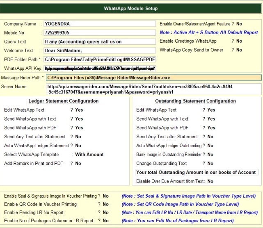The height and width of the screenshot is (228, 263).
Task: Click the 'Select WhatsApp Template' label
Action: [31, 155]
